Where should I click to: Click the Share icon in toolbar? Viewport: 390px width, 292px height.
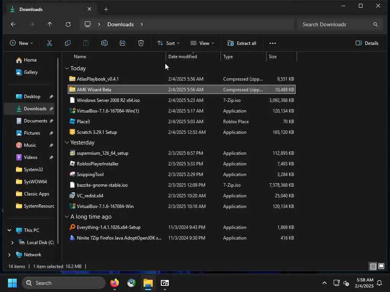coord(123,43)
